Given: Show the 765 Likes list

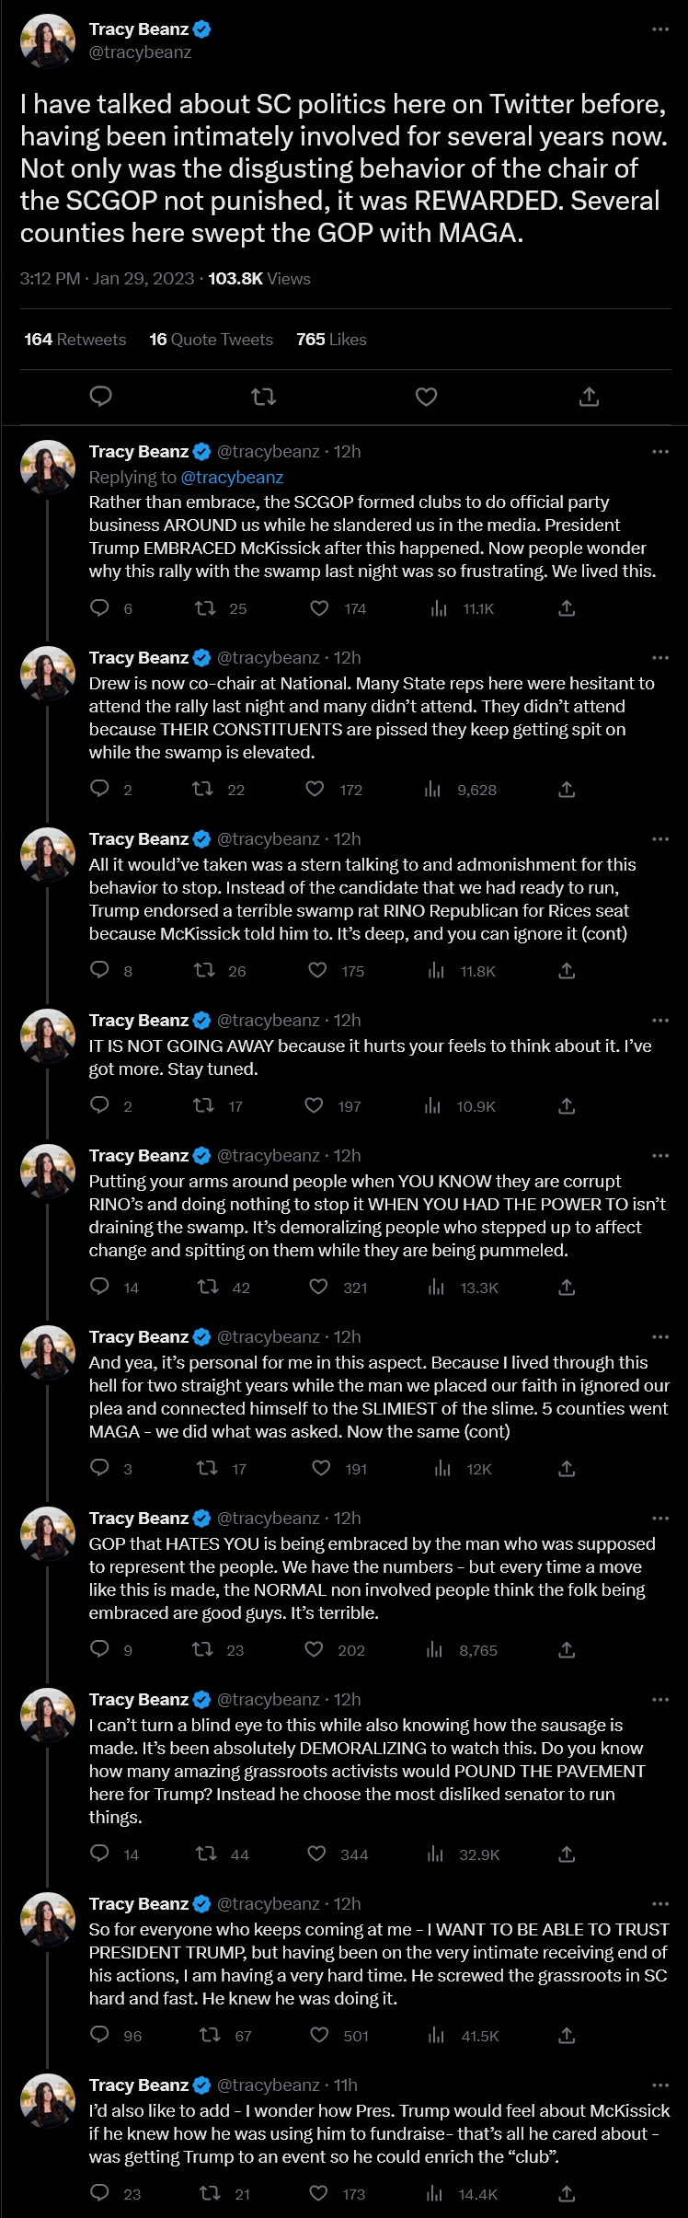Looking at the screenshot, I should tap(331, 340).
